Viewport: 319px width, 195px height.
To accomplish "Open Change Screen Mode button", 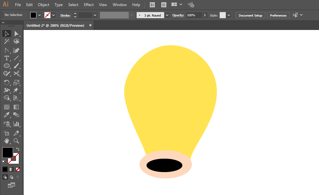I will (11, 185).
